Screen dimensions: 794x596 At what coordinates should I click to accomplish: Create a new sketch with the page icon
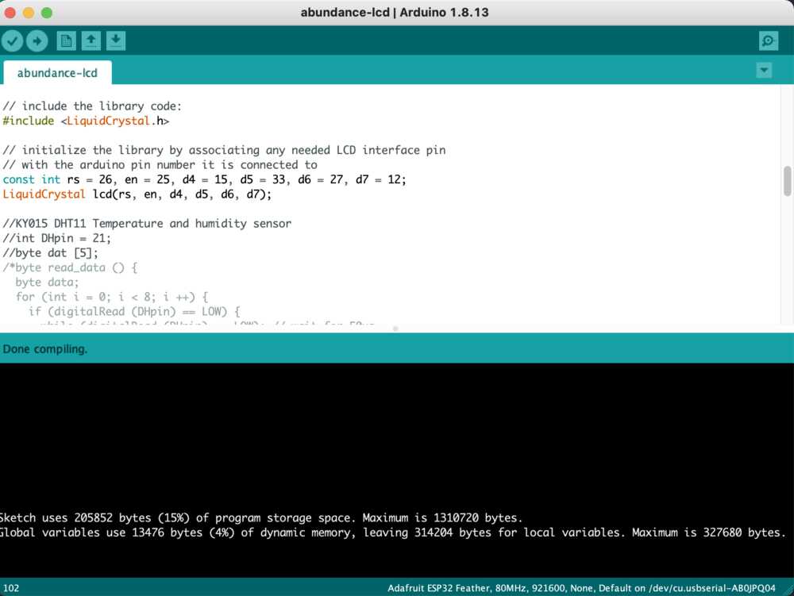click(66, 41)
